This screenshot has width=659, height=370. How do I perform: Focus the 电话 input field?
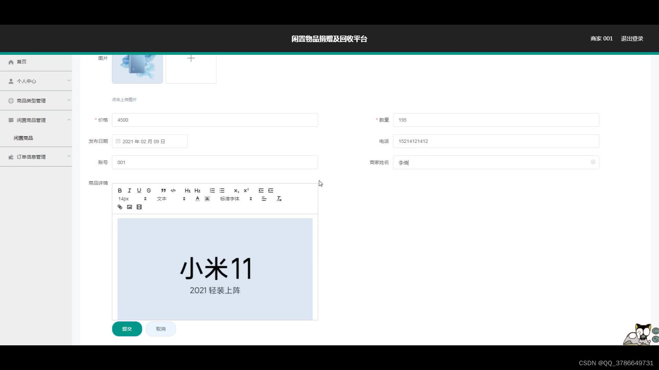[x=496, y=141]
